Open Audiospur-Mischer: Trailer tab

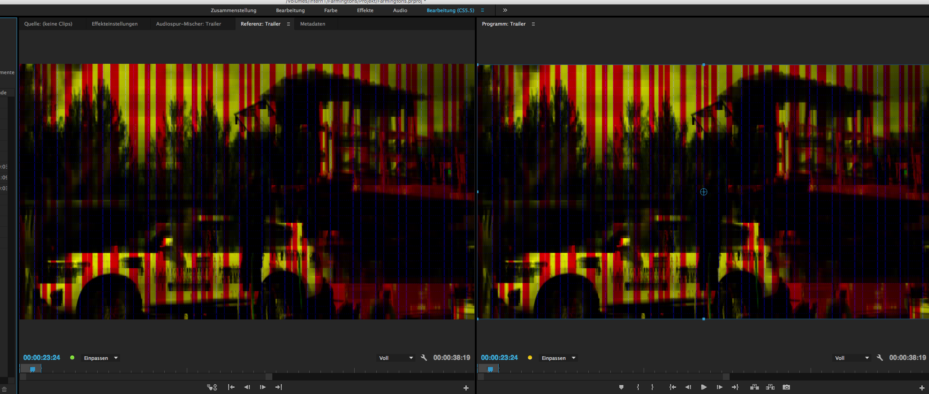tap(189, 24)
